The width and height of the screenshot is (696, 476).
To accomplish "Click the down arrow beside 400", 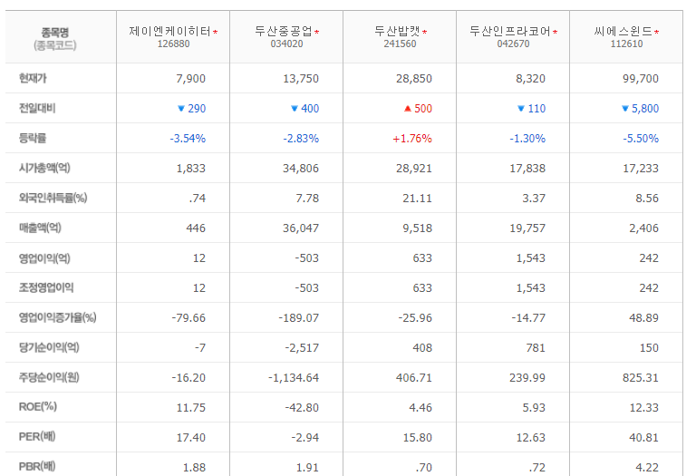I will (294, 108).
